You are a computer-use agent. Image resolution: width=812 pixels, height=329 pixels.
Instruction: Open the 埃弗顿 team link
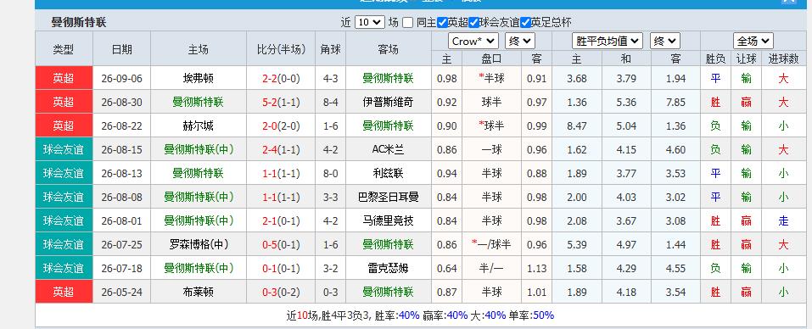click(199, 79)
